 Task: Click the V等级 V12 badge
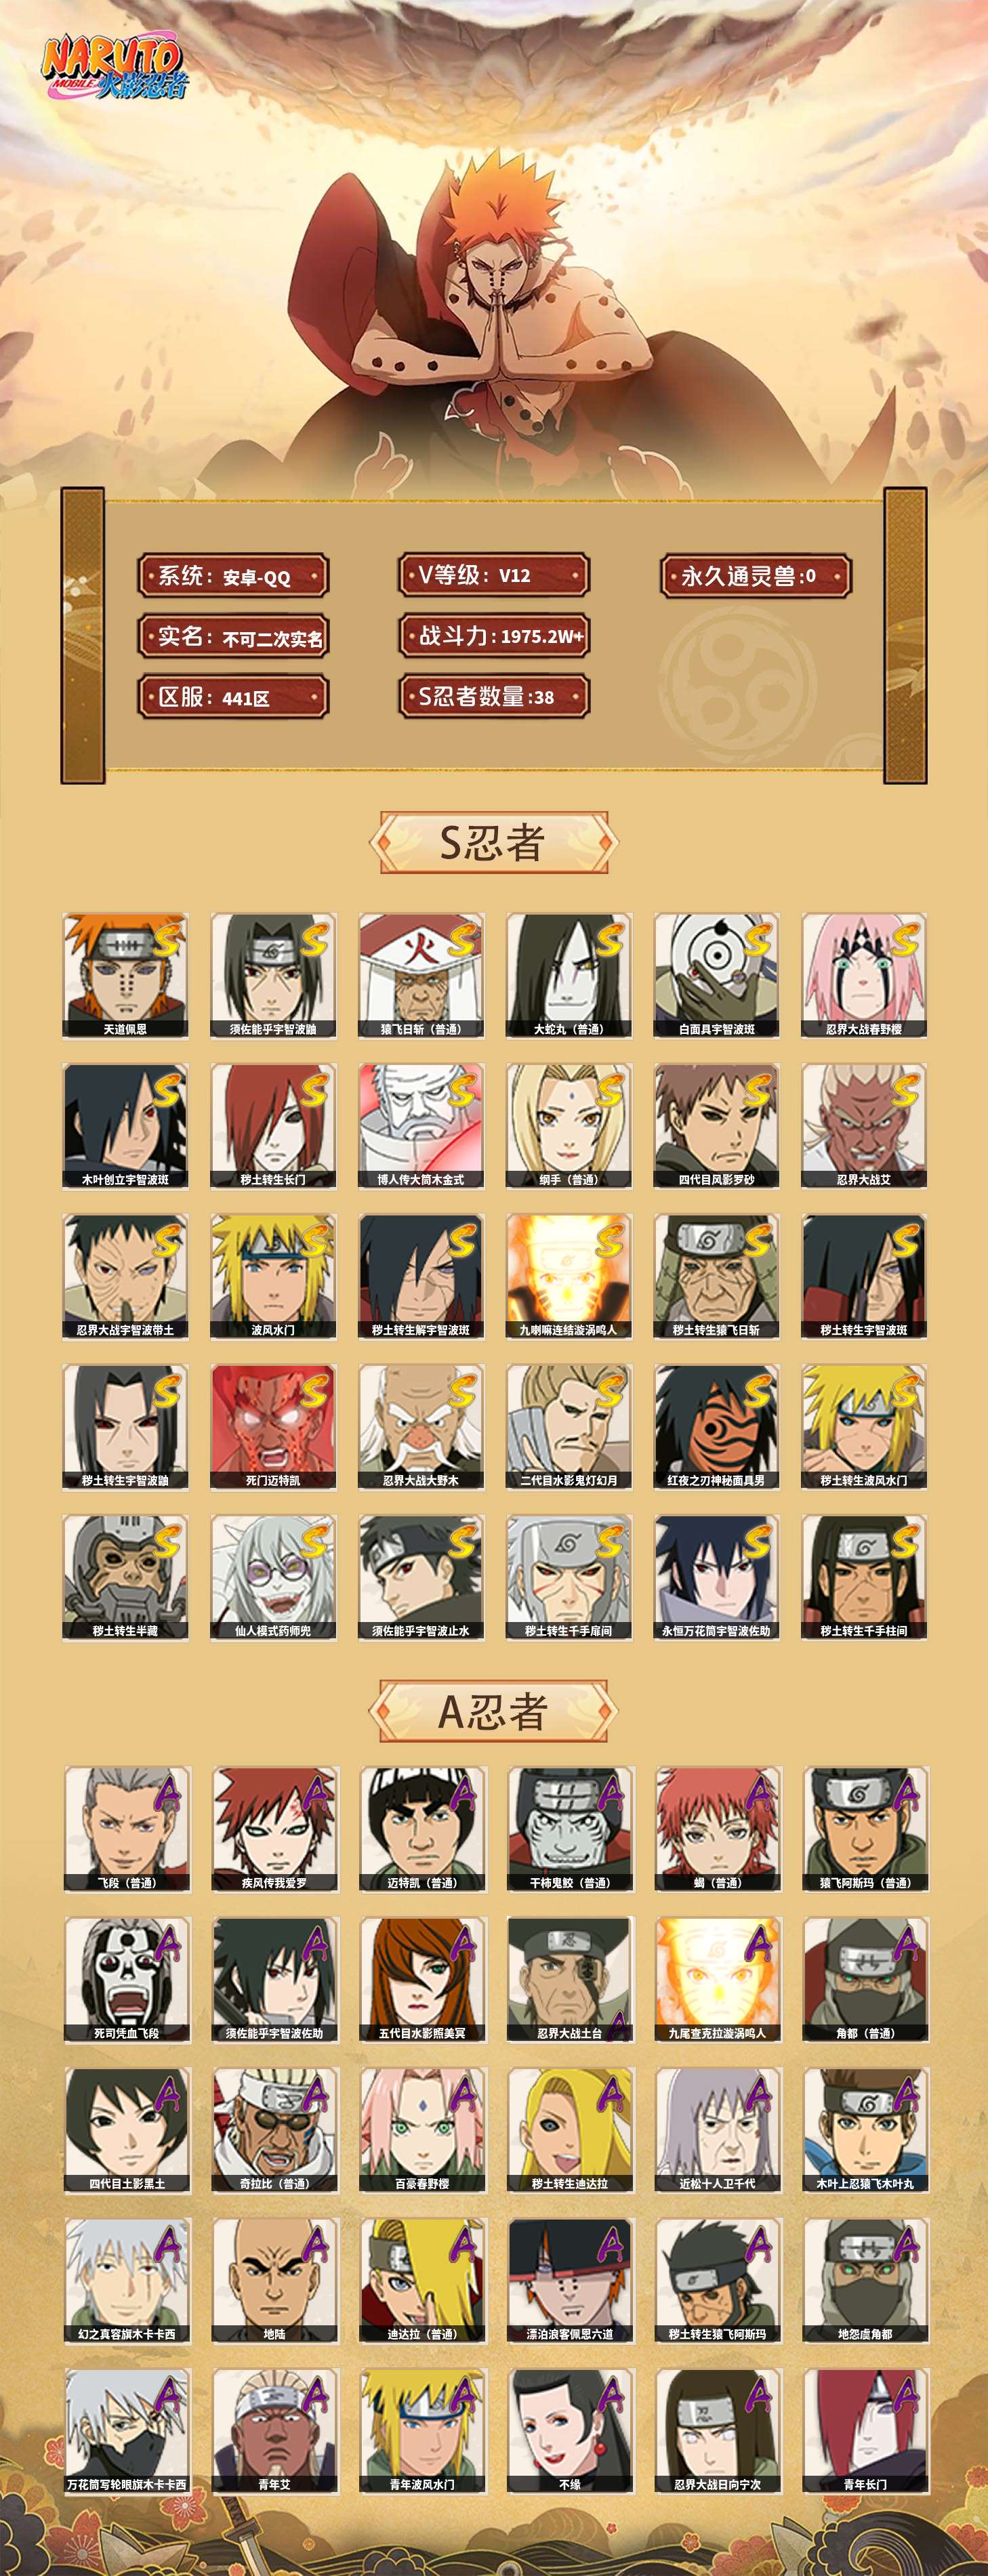point(494,575)
